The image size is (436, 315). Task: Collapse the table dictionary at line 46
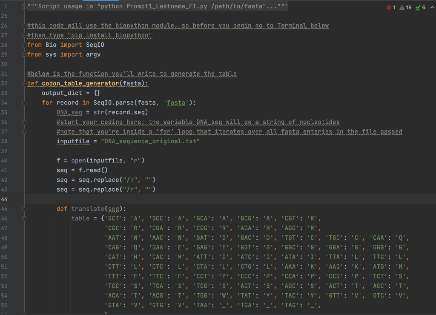coord(24,219)
